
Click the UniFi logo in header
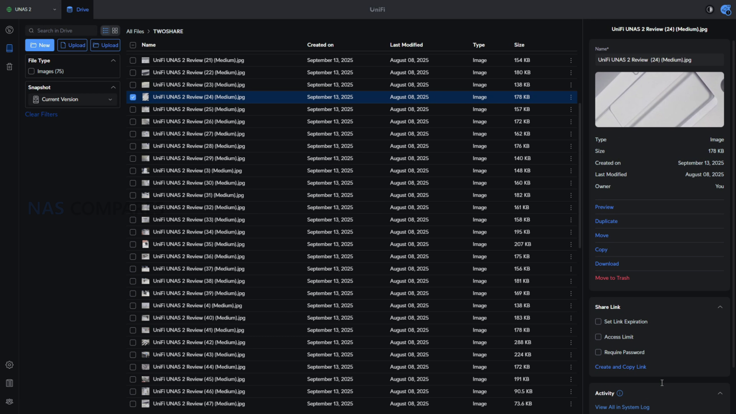coord(377,10)
